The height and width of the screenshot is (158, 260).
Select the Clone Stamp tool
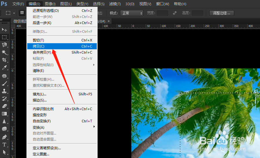(x=4, y=91)
